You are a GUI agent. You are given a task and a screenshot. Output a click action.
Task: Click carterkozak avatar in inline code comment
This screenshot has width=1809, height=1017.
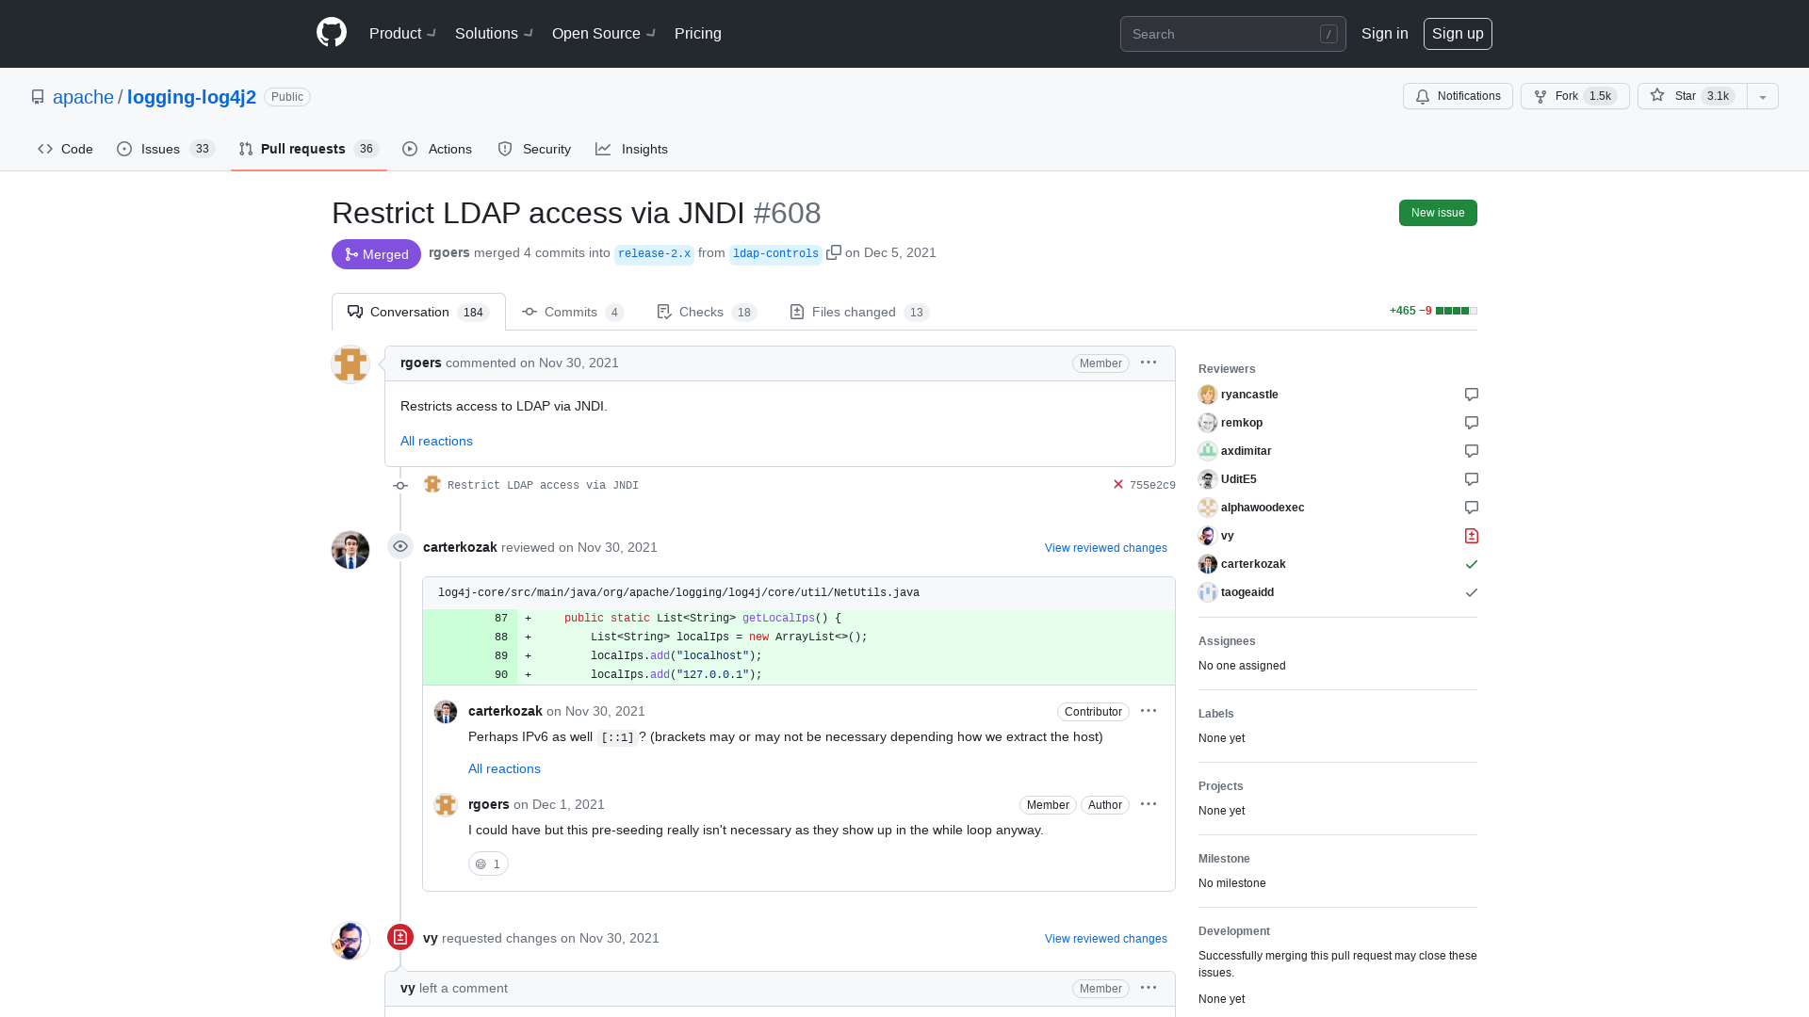pyautogui.click(x=446, y=712)
